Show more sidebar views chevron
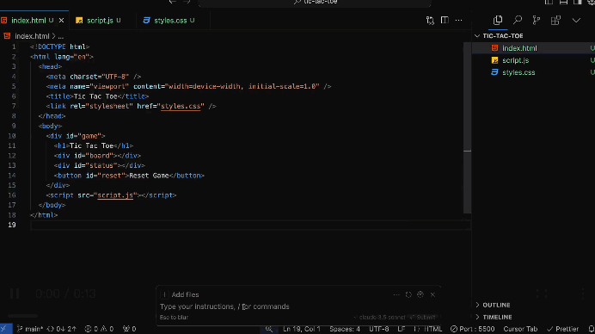This screenshot has height=334, width=595. tap(576, 20)
